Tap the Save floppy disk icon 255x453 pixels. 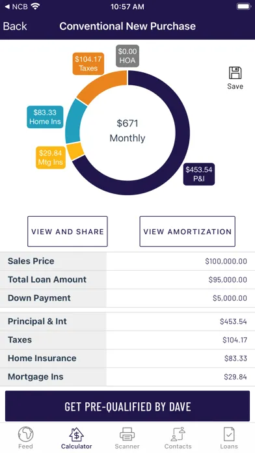tap(235, 73)
